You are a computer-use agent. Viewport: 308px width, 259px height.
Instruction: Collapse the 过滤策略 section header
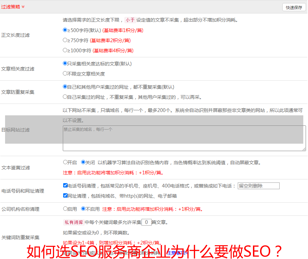click(13, 7)
